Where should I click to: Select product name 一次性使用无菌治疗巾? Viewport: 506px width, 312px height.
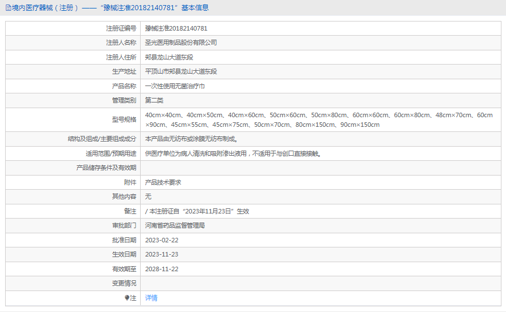click(175, 86)
